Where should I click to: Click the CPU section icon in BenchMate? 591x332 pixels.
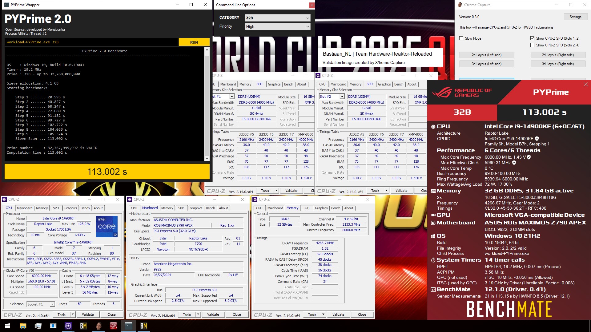pos(433,127)
